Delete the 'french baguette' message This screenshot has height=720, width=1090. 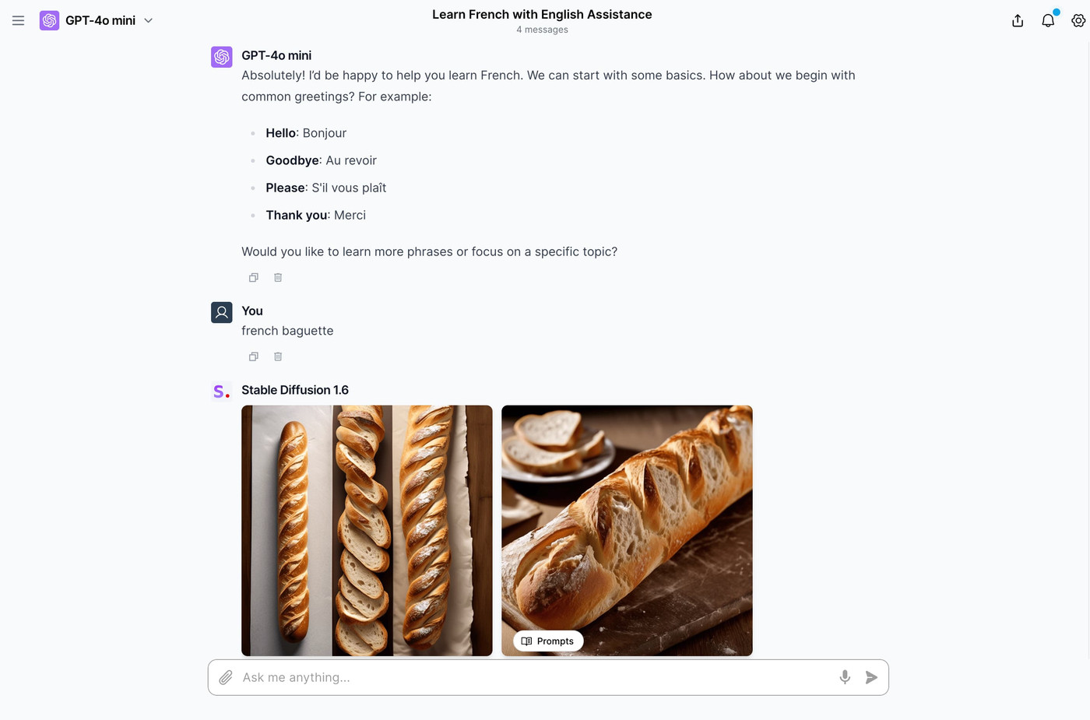(277, 356)
